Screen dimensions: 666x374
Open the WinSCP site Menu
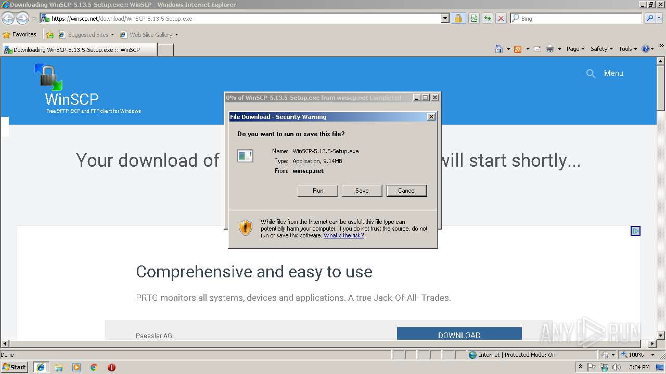pos(613,73)
